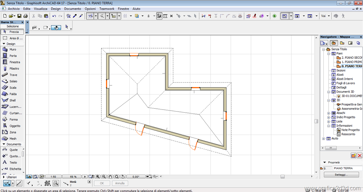363x192 pixels.
Task: Open the Documento menu
Action: pos(72,9)
